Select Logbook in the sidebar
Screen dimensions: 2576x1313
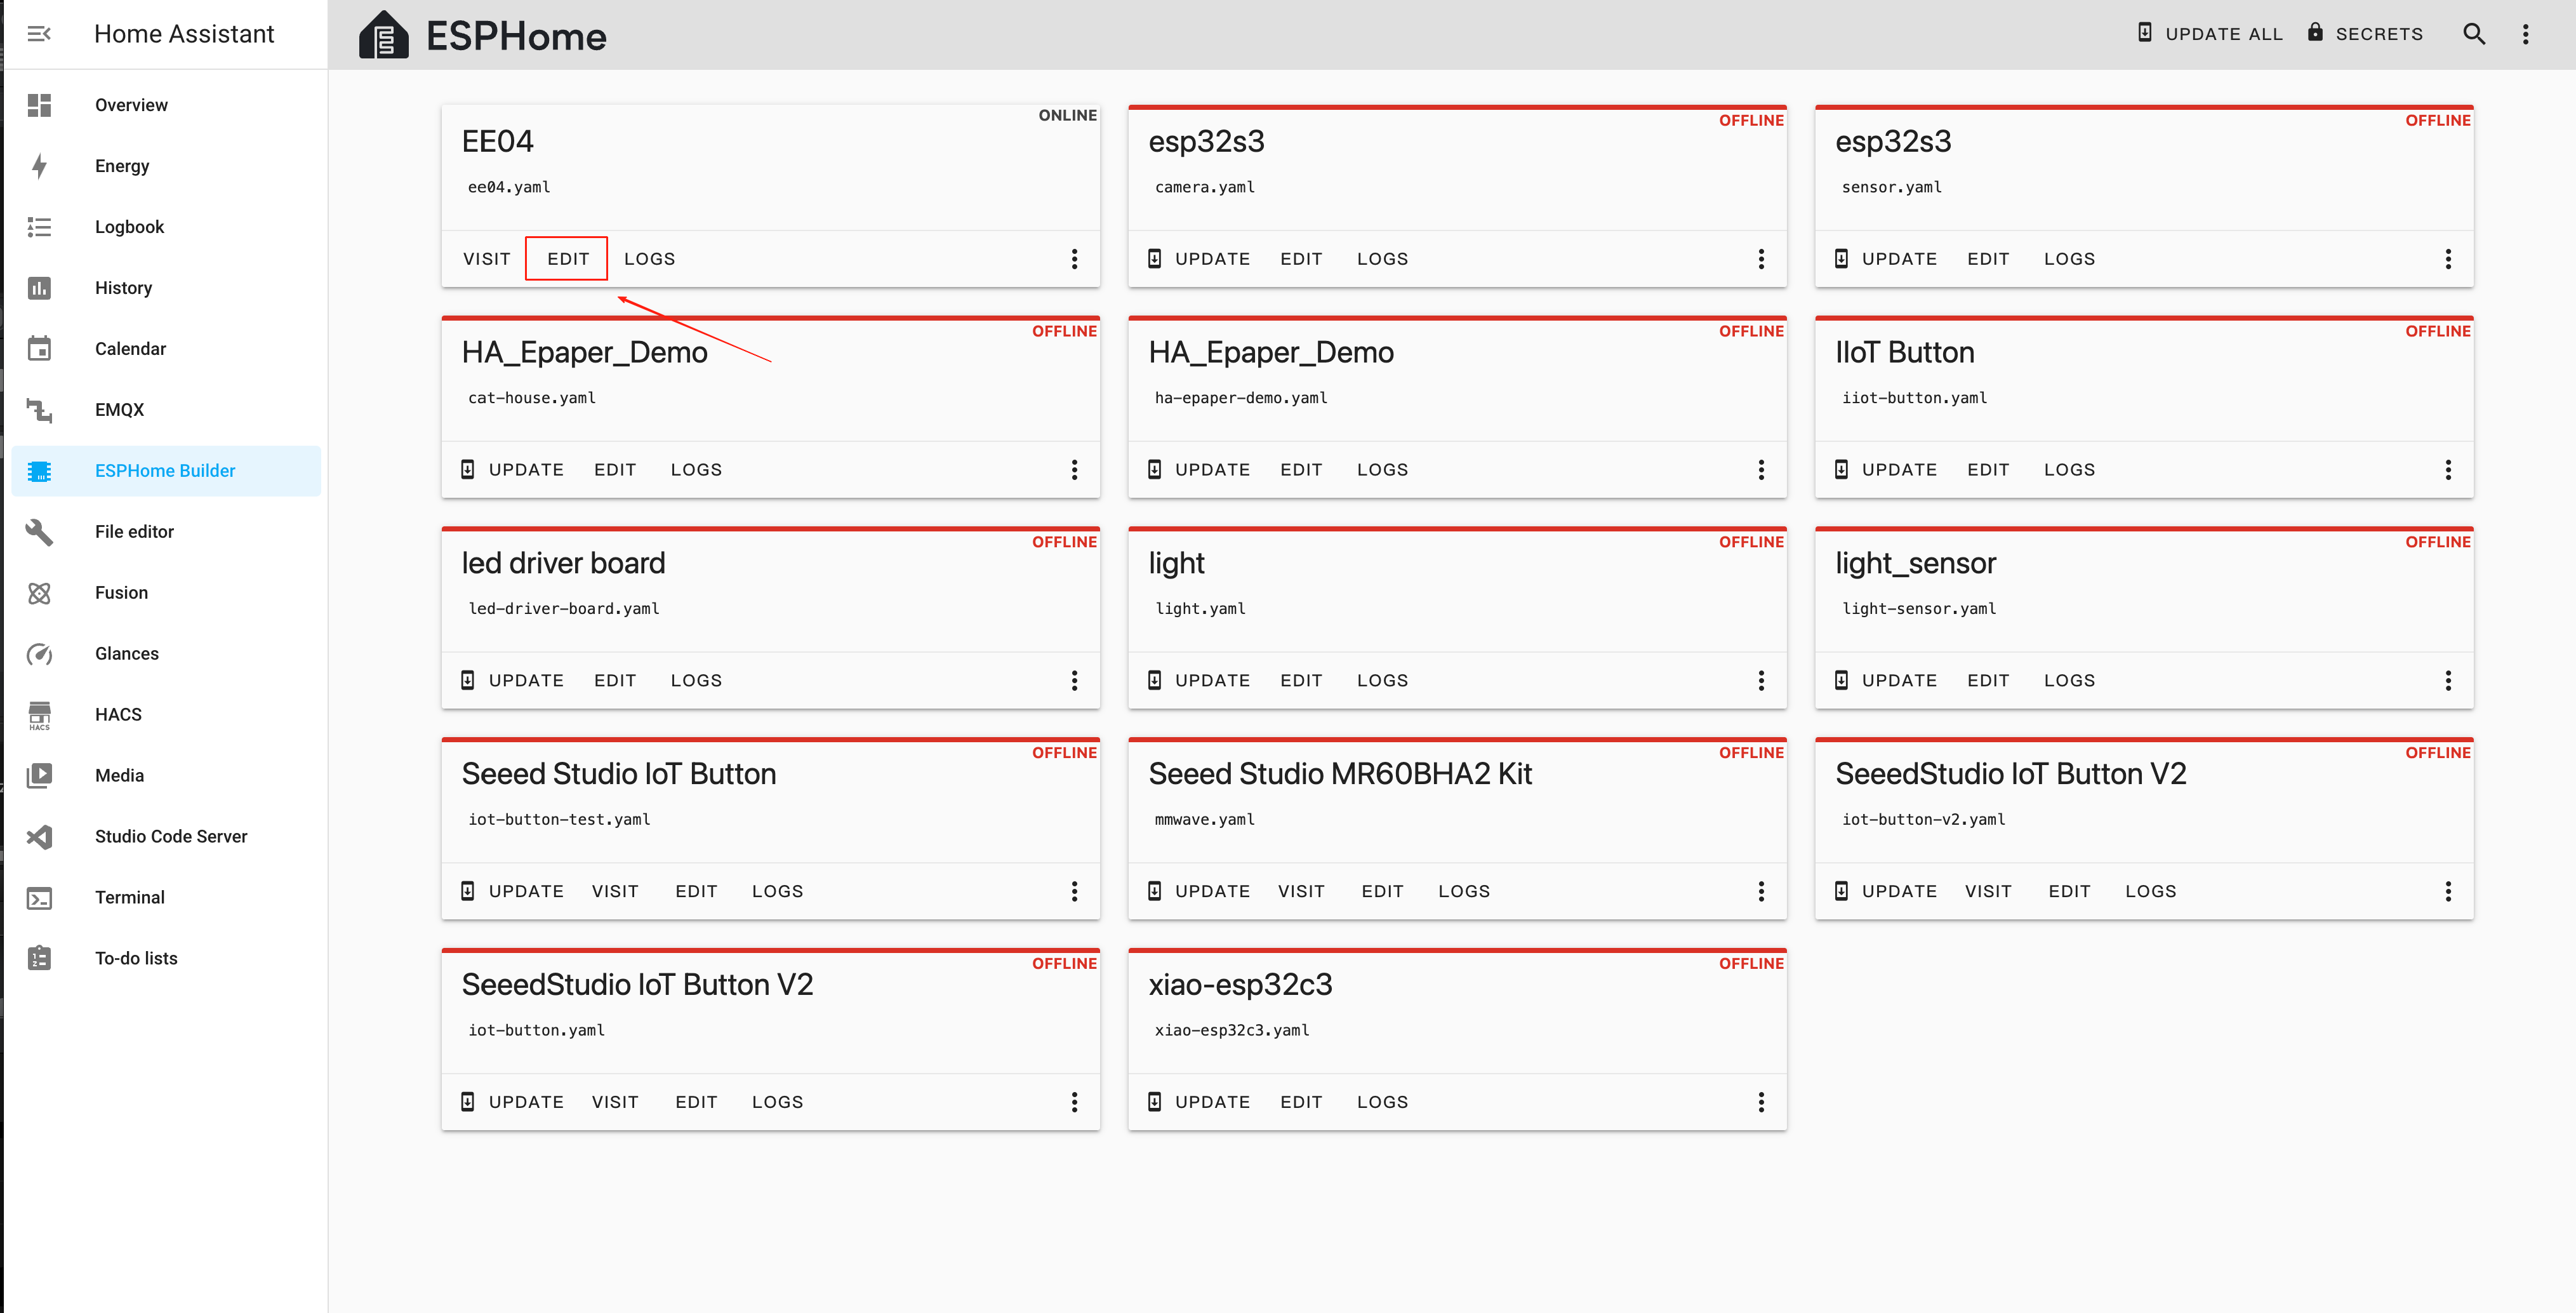pyautogui.click(x=129, y=227)
